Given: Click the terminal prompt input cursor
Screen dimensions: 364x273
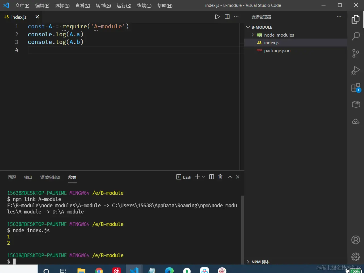Looking at the screenshot, I should click(x=14, y=261).
